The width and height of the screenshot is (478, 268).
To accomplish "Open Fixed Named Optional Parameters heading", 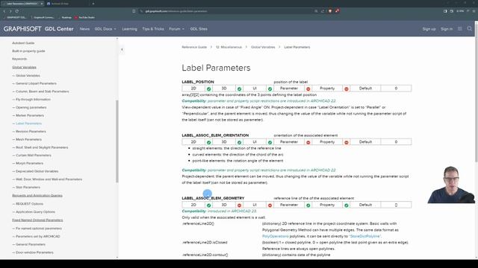I will click(37, 220).
